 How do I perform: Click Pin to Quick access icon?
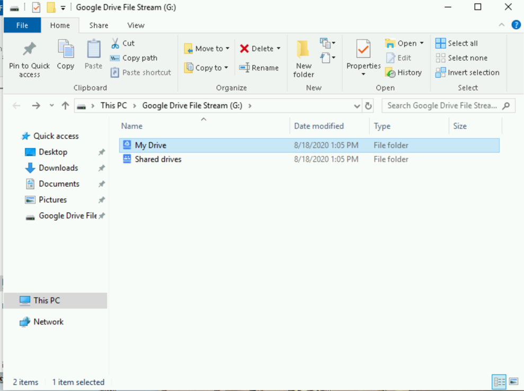pyautogui.click(x=30, y=49)
